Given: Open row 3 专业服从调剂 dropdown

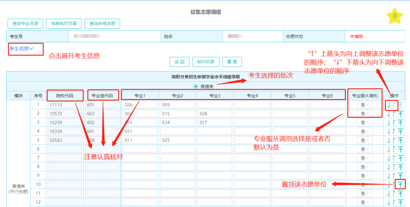Looking at the screenshot, I should (x=365, y=123).
